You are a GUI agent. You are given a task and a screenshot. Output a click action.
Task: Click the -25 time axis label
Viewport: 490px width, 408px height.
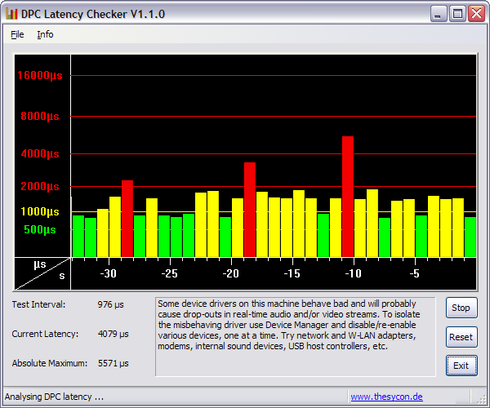point(169,274)
